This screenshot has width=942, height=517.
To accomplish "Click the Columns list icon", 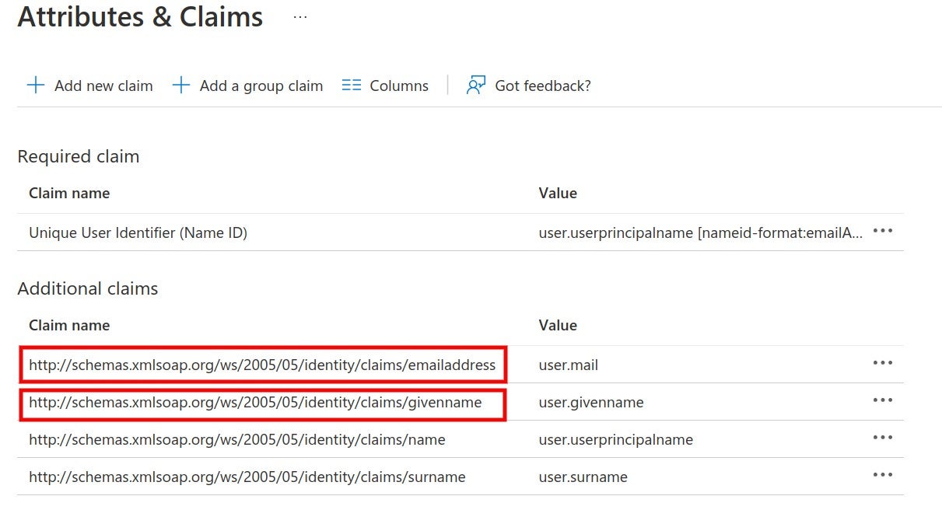I will (352, 86).
